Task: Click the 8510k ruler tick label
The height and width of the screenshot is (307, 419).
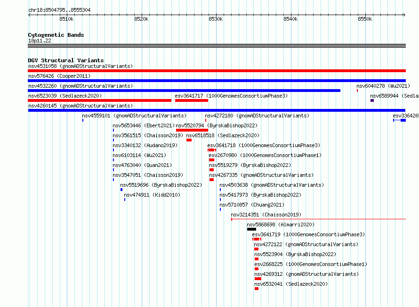Action: (66, 19)
